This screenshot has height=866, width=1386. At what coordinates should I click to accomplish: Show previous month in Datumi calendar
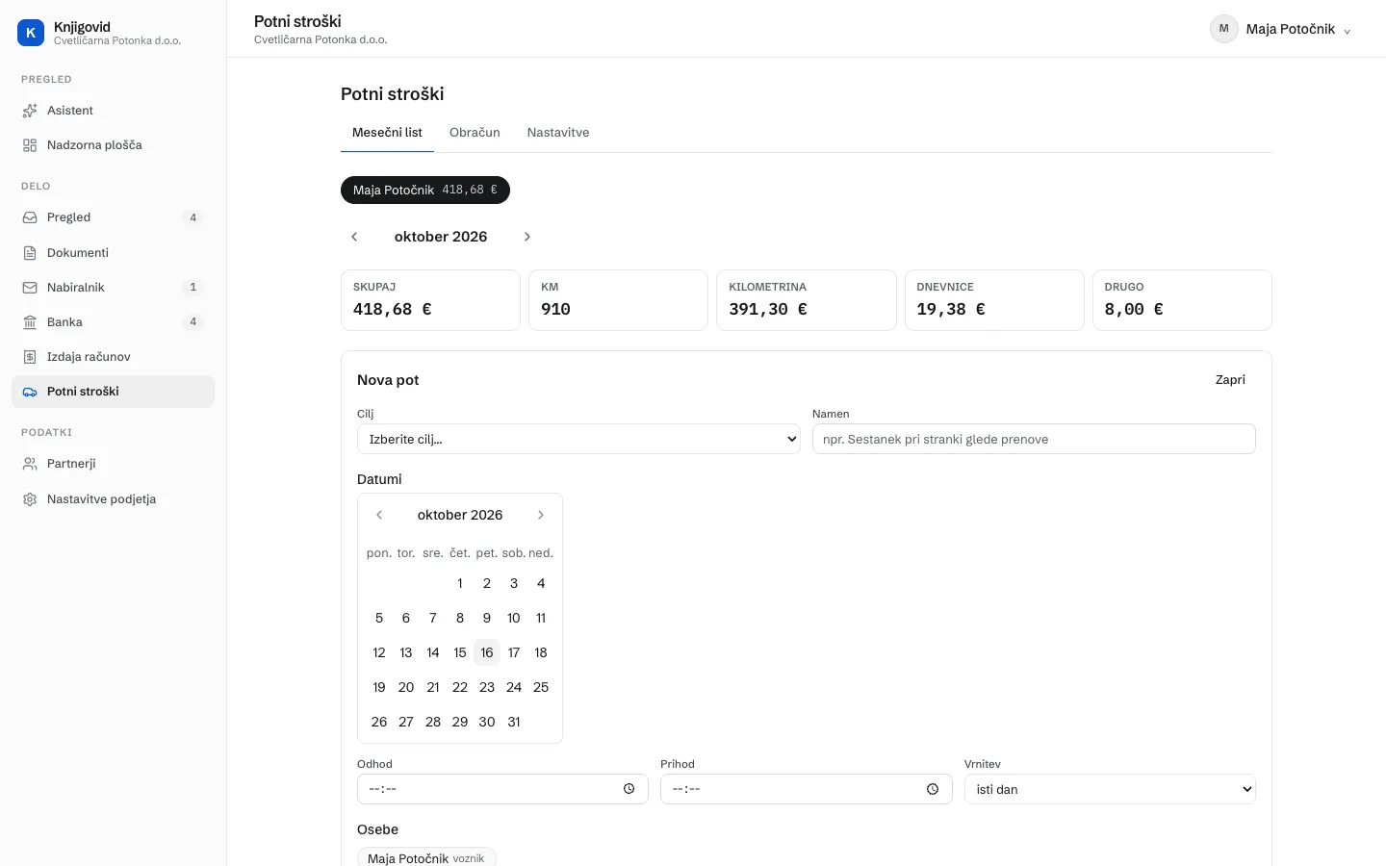pos(379,515)
